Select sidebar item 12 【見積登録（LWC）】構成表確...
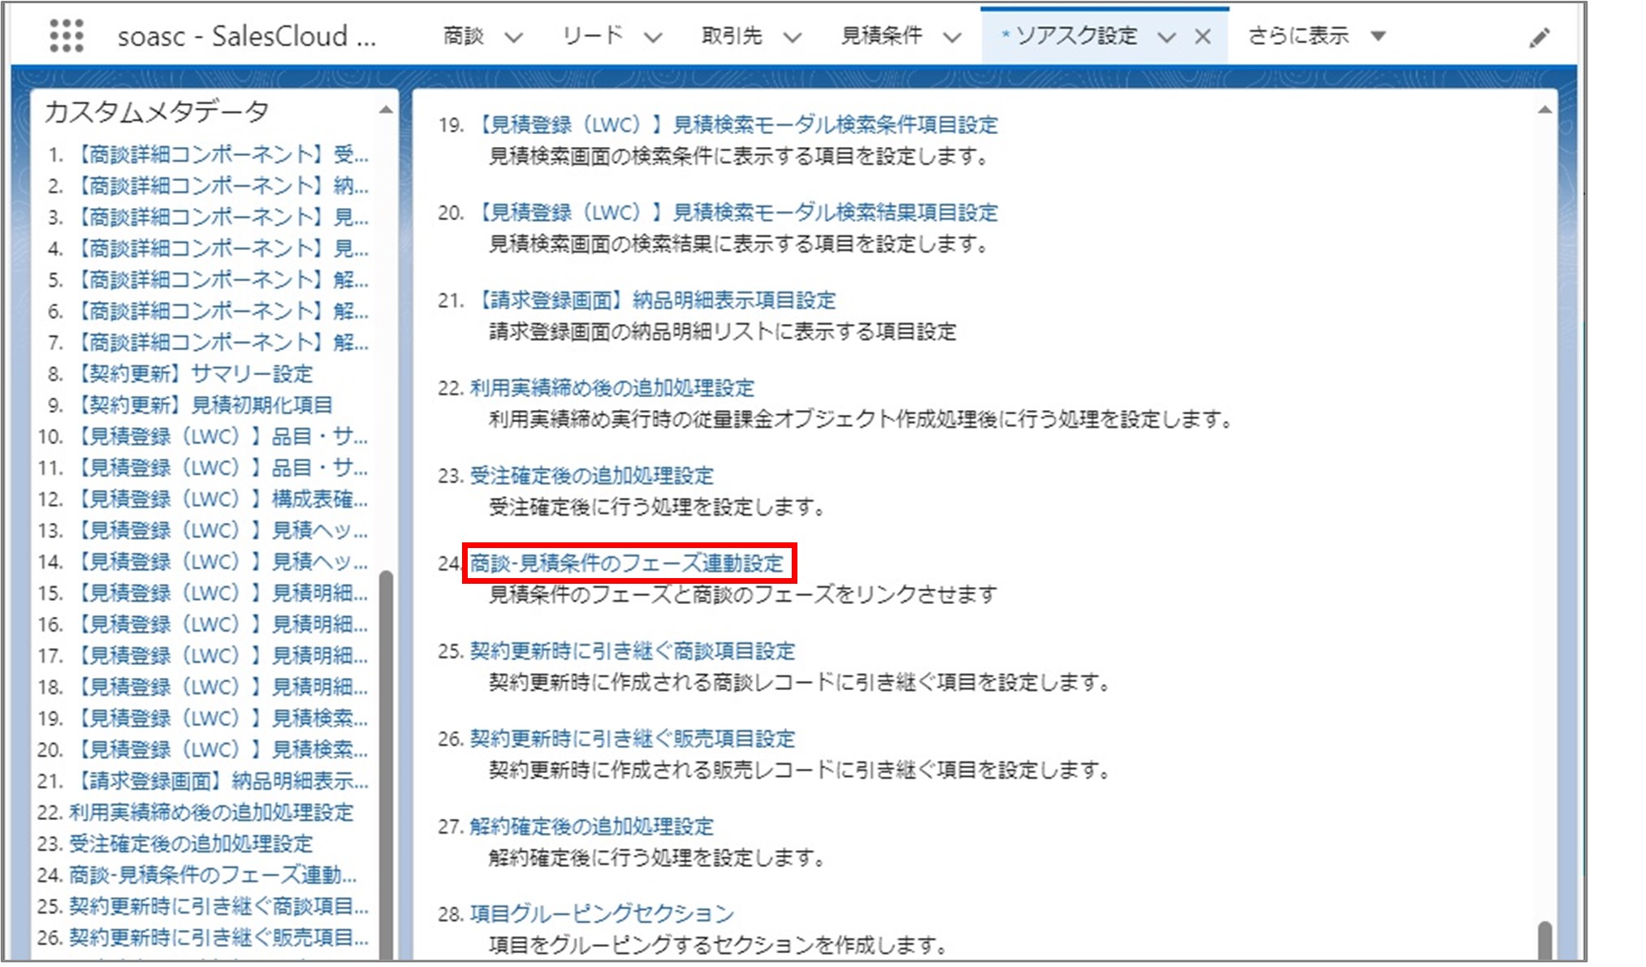This screenshot has height=967, width=1646. (x=218, y=499)
